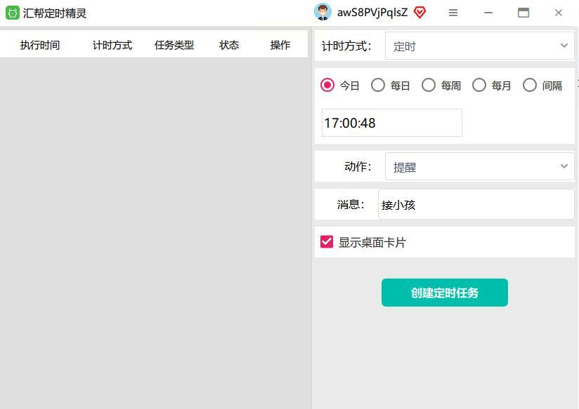Screen dimensions: 579x409
Task: Expand the 动作 提醒 dropdown
Action: point(479,166)
